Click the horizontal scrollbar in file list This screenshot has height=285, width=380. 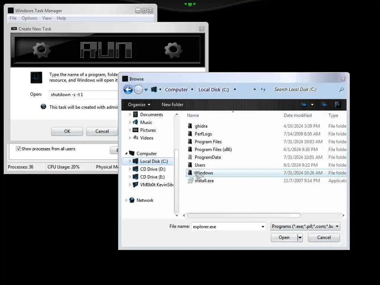(243, 216)
